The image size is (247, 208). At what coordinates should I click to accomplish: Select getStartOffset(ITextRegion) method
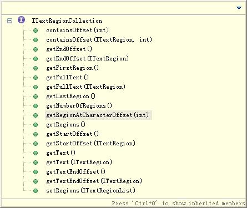[x=90, y=143]
